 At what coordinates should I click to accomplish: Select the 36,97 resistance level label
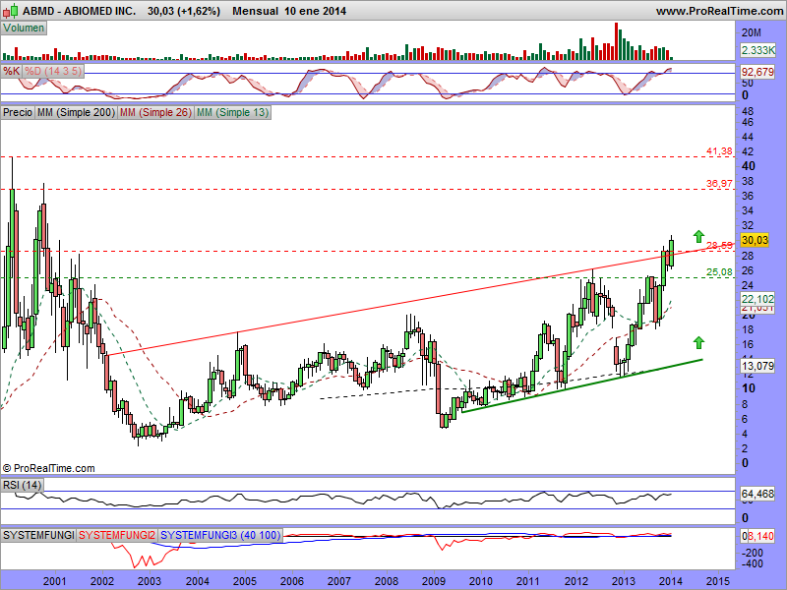coord(719,184)
